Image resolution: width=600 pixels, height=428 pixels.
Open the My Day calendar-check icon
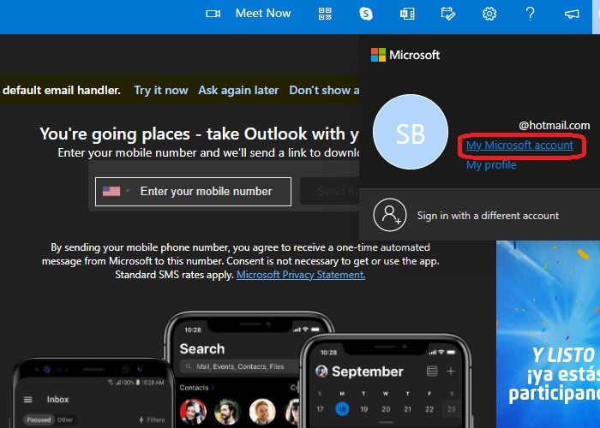[447, 14]
